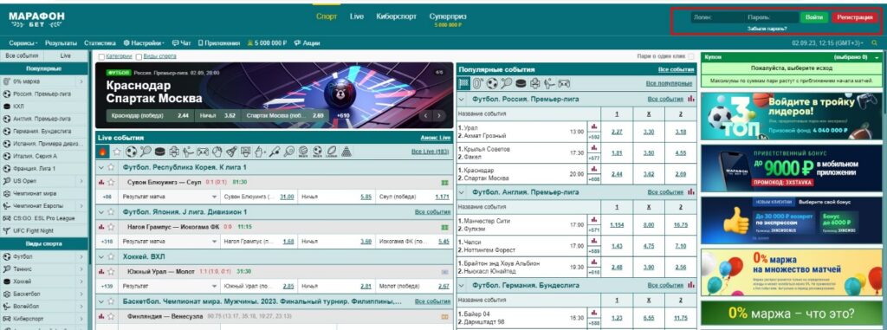Open the scoreboard icon for Финляндия — Венесуэла
The image size is (887, 330).
pos(444,316)
